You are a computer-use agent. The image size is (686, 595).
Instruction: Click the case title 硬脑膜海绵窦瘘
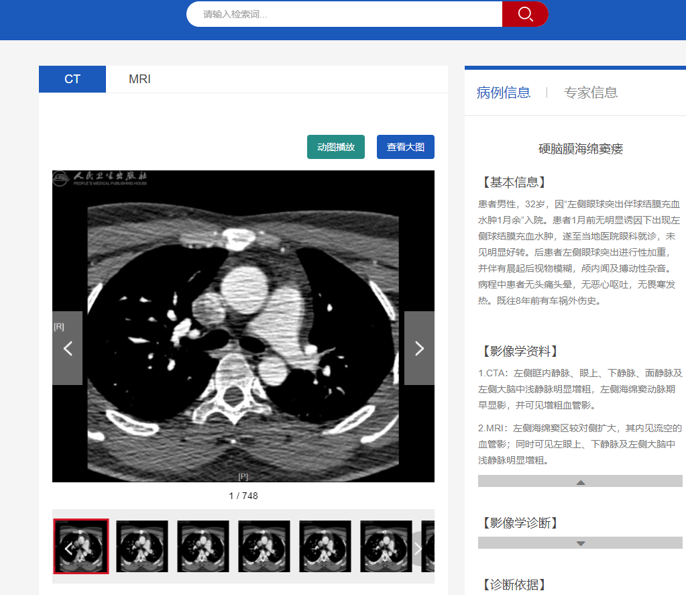[x=581, y=149]
